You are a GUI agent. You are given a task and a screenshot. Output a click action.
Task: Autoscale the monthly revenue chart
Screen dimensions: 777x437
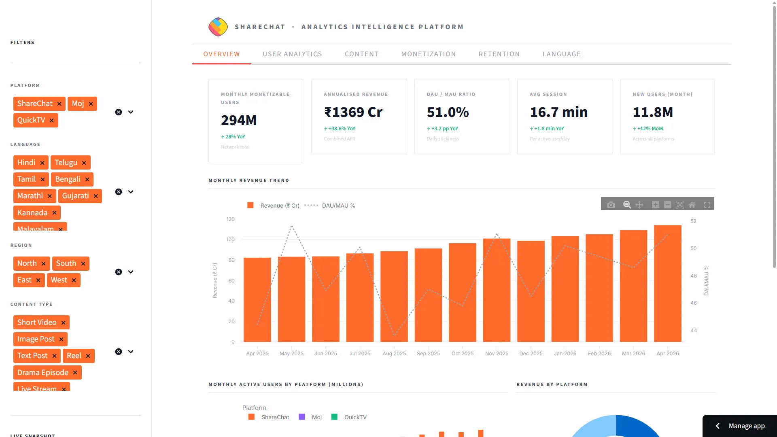tap(679, 205)
